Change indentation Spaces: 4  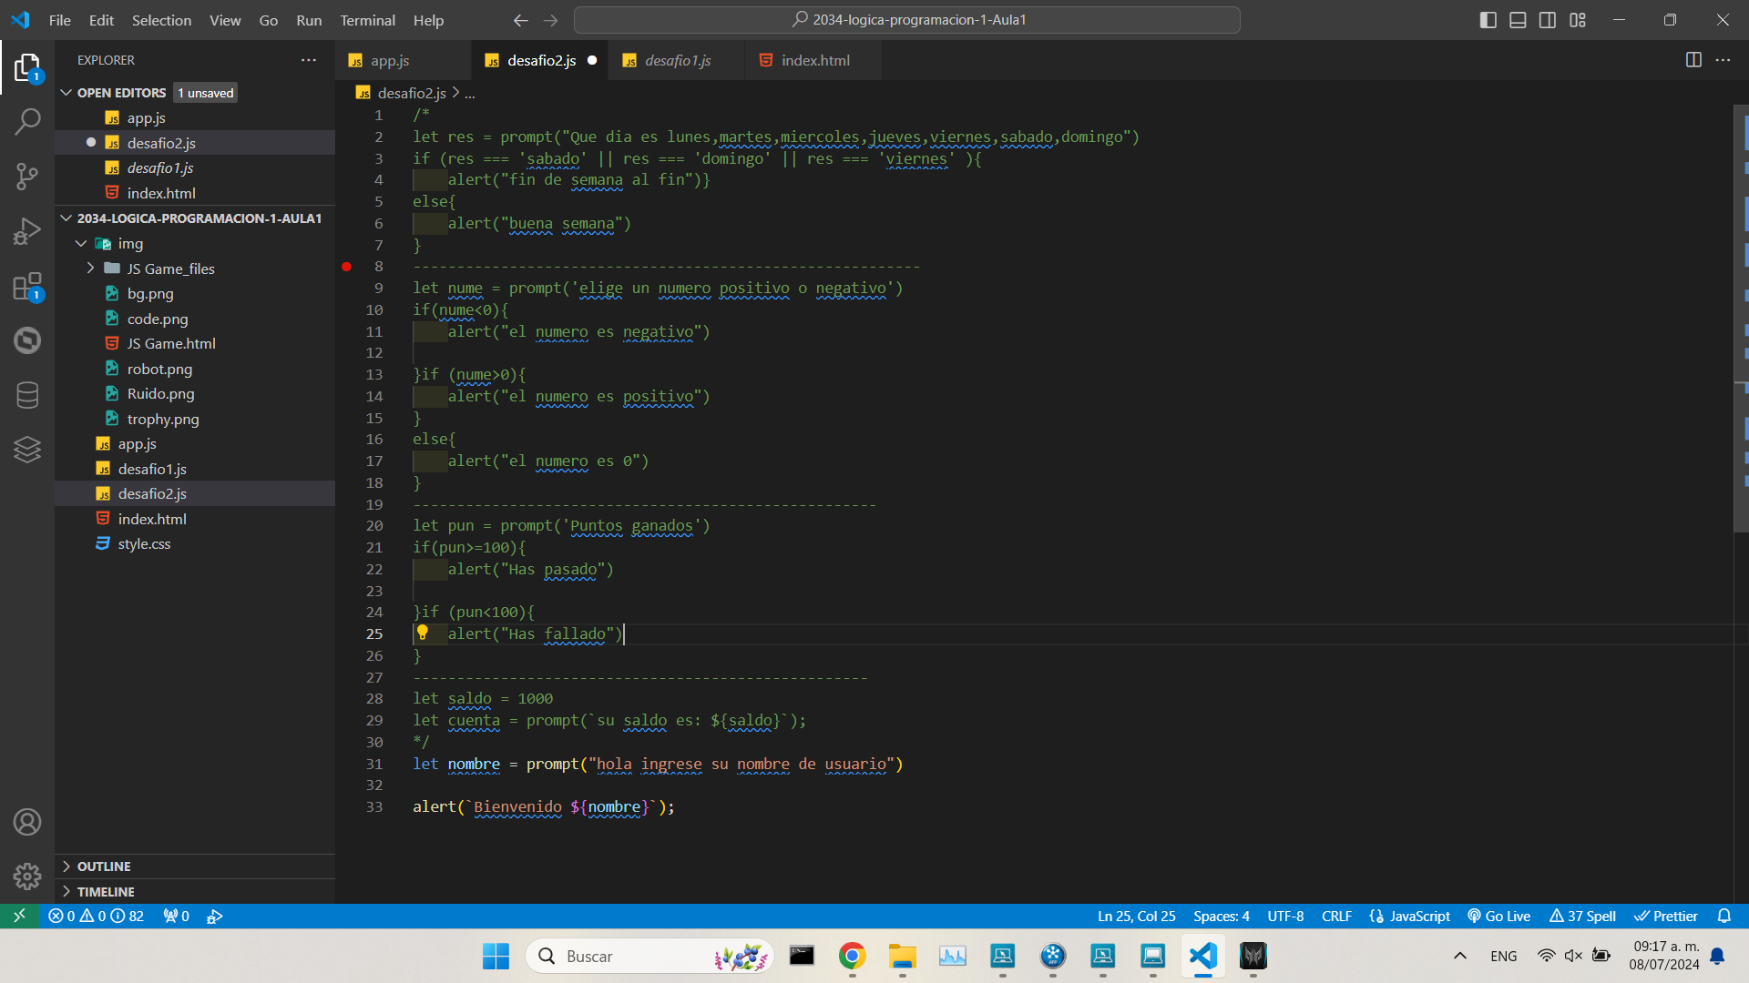tap(1222, 916)
